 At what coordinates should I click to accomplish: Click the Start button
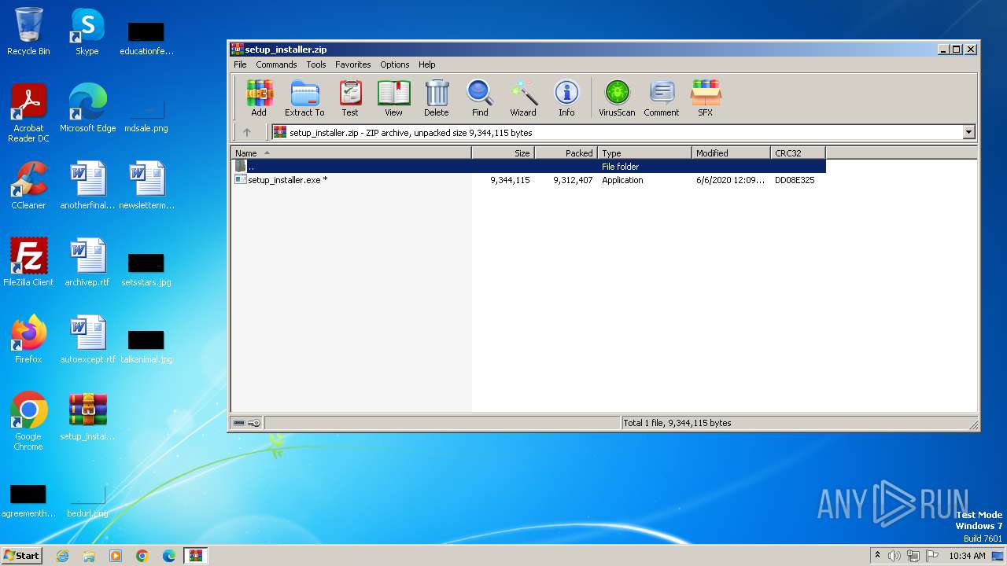point(22,556)
